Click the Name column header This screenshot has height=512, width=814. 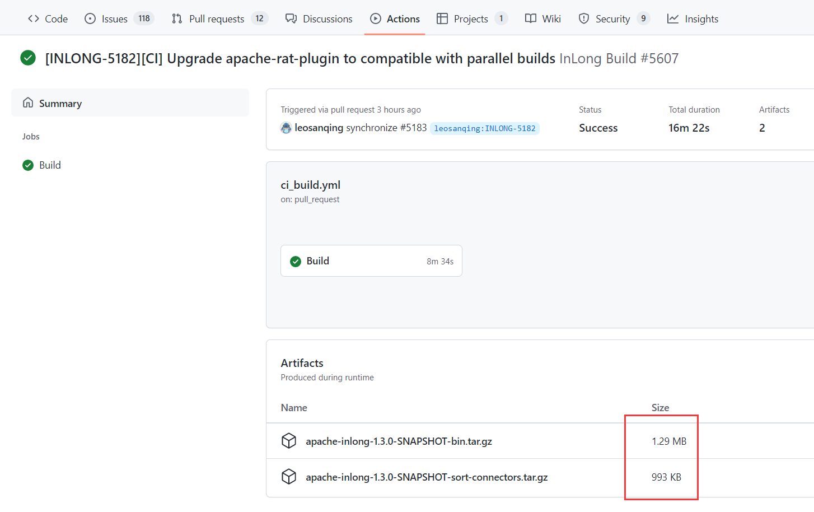tap(294, 408)
